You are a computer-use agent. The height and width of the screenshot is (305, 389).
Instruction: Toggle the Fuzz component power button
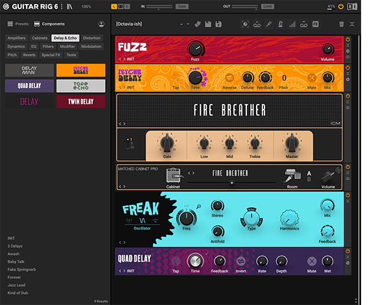point(348,39)
